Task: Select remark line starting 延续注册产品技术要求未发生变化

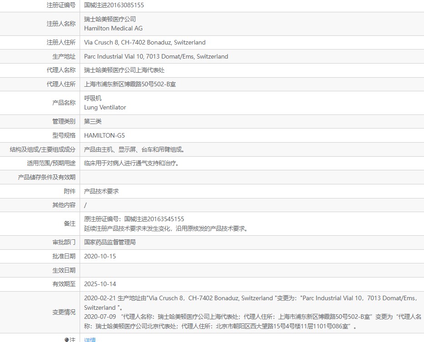Action: point(166,228)
